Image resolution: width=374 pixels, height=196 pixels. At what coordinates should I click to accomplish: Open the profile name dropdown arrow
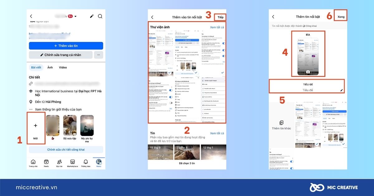(75, 16)
